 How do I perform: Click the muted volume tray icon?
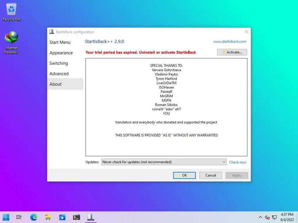point(267,217)
